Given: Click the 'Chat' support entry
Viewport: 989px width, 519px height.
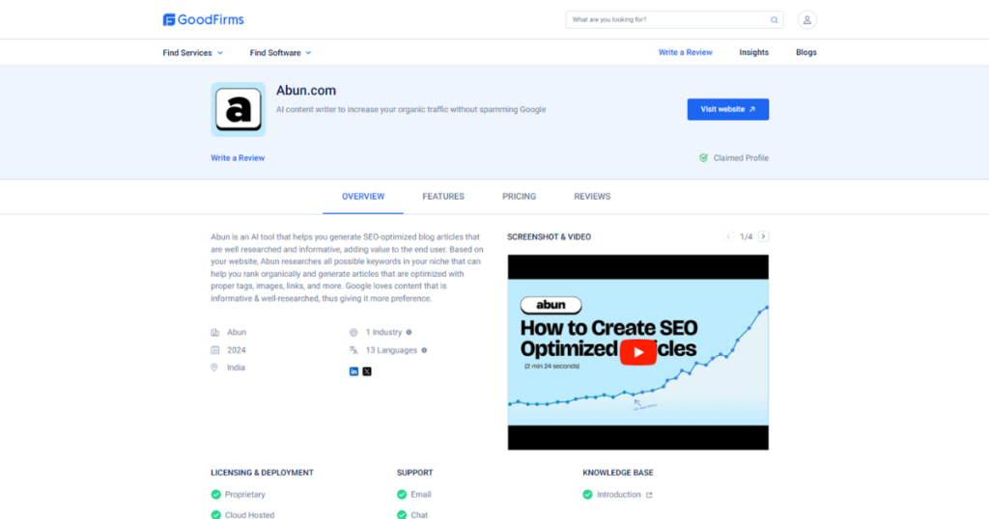Looking at the screenshot, I should point(419,514).
